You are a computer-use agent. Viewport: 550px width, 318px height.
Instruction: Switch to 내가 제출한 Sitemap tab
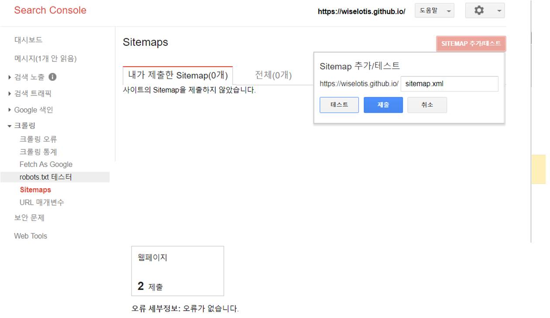178,75
